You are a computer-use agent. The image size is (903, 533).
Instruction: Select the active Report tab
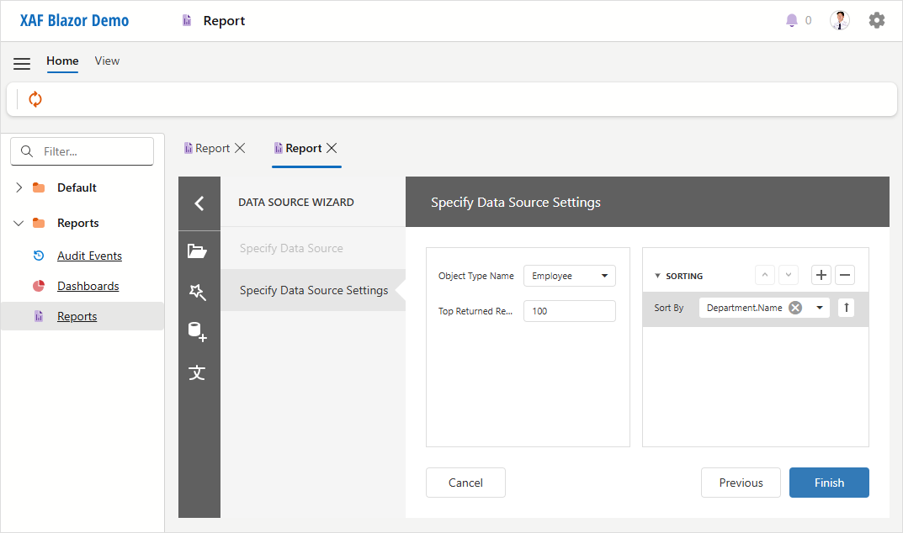(x=304, y=148)
